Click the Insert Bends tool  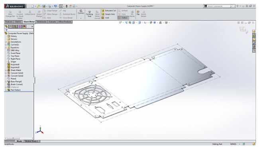143,14
